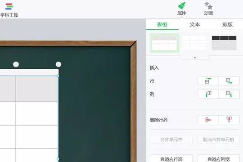Image resolution: width=243 pixels, height=162 pixels.
Task: Insert column to the right icon
Action: [229, 94]
